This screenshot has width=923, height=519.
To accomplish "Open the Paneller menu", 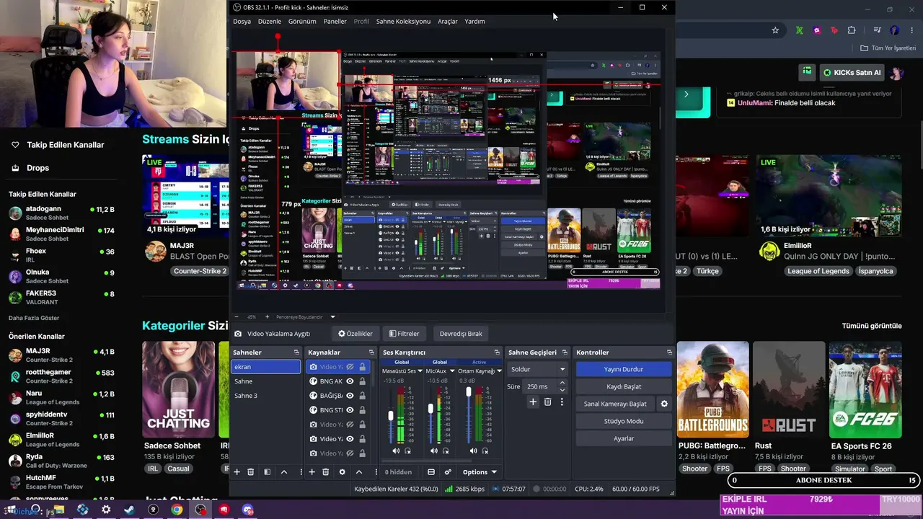I will 335,22.
